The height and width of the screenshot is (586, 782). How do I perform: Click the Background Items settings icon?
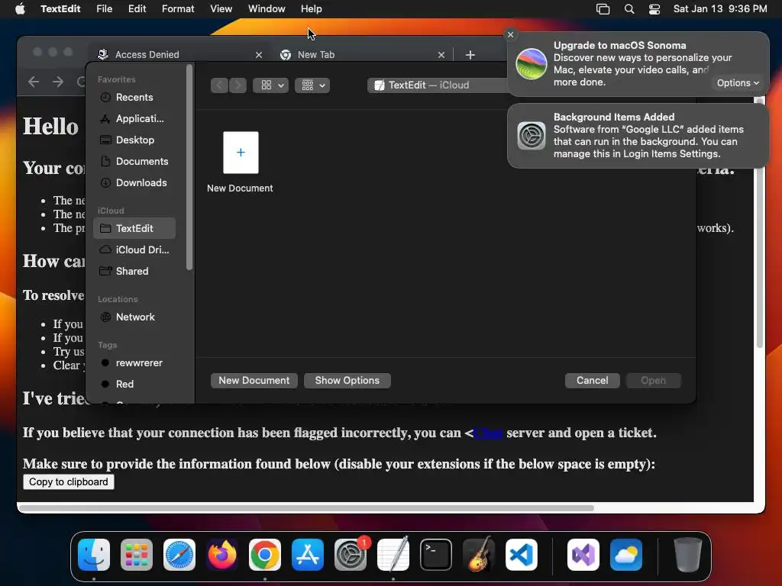532,136
